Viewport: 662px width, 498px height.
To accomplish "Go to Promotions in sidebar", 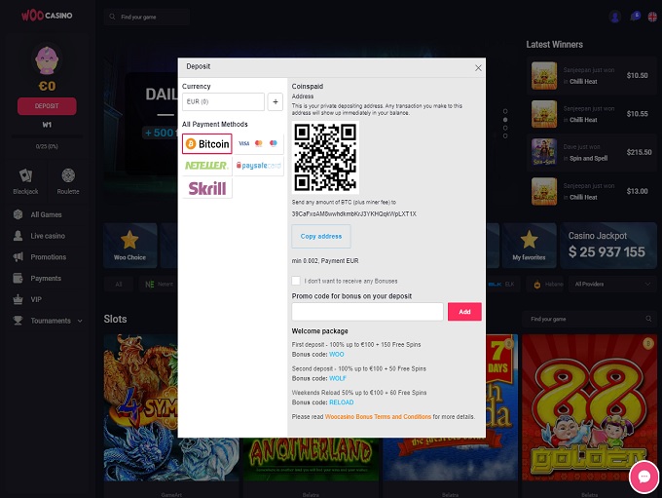I will point(48,257).
